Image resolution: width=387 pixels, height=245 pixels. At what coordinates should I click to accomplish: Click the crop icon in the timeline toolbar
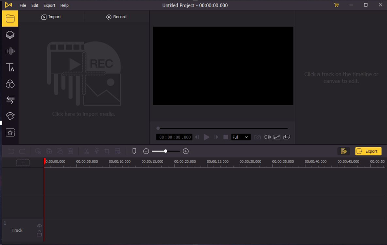(107, 151)
